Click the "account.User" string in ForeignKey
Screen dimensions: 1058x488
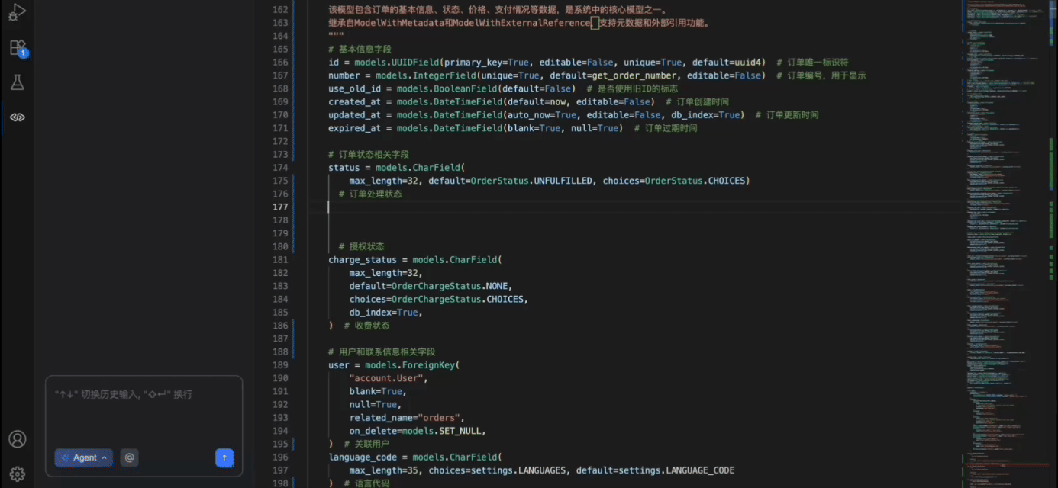coord(389,378)
